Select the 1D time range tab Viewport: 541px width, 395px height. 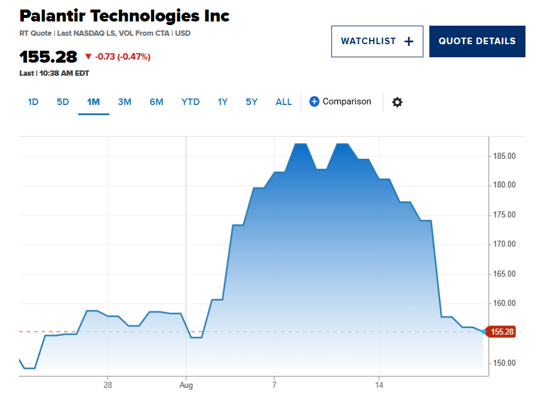[x=33, y=102]
